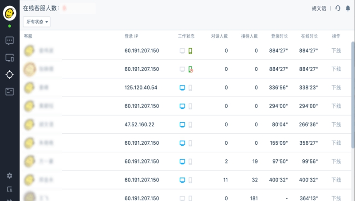Expand the 所有状态 dropdown
Image resolution: width=355 pixels, height=201 pixels.
[37, 22]
